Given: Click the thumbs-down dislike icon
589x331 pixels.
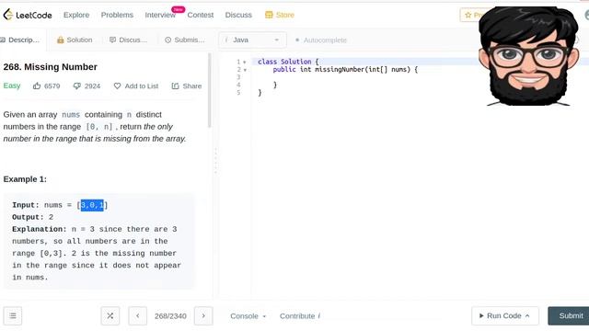Looking at the screenshot, I should (x=77, y=86).
